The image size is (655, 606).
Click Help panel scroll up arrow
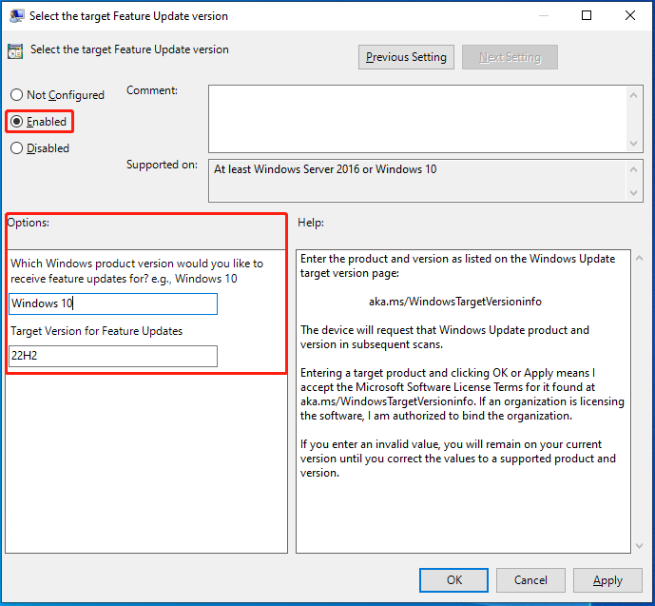pos(639,258)
